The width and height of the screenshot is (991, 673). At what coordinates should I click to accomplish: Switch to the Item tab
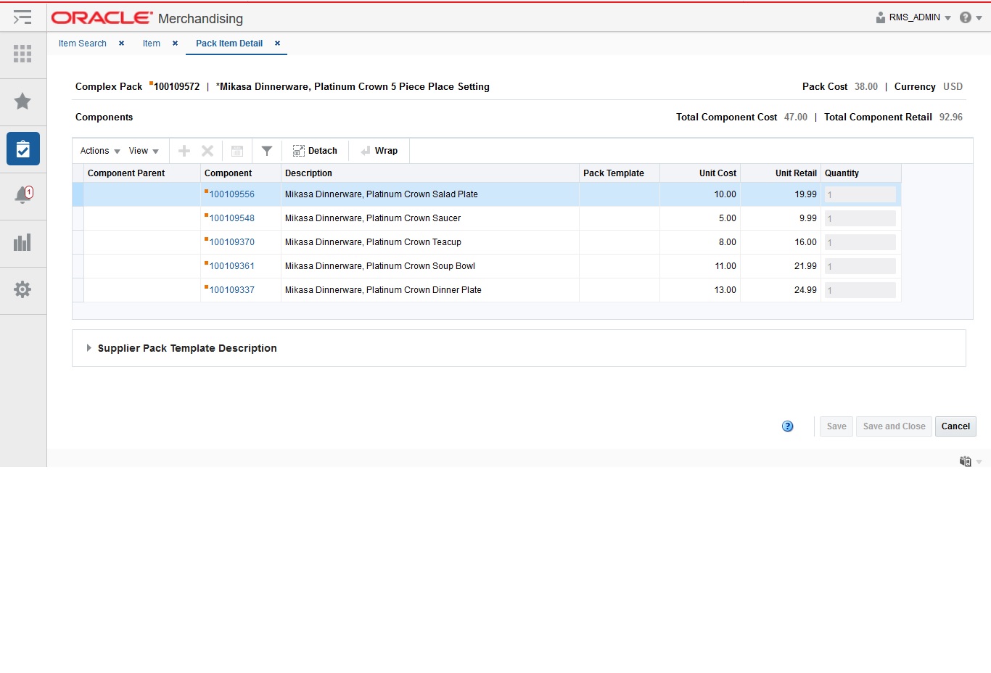(x=152, y=44)
